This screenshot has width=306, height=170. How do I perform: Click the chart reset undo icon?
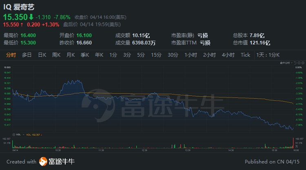point(295,63)
